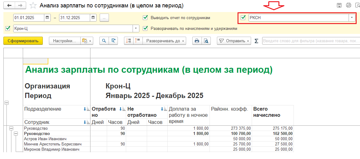Click the magnifier search icon
Image resolution: width=360 pixels, height=159 pixels.
(x=104, y=41)
